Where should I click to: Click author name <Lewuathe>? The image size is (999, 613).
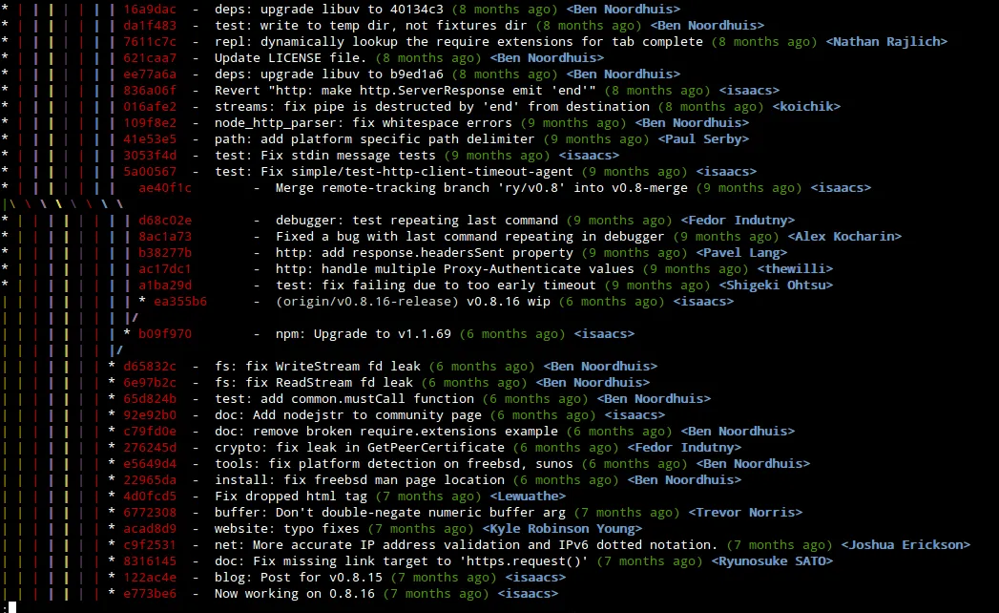coord(528,497)
